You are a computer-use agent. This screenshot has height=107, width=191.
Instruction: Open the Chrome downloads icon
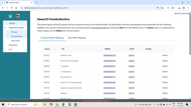(179, 8)
